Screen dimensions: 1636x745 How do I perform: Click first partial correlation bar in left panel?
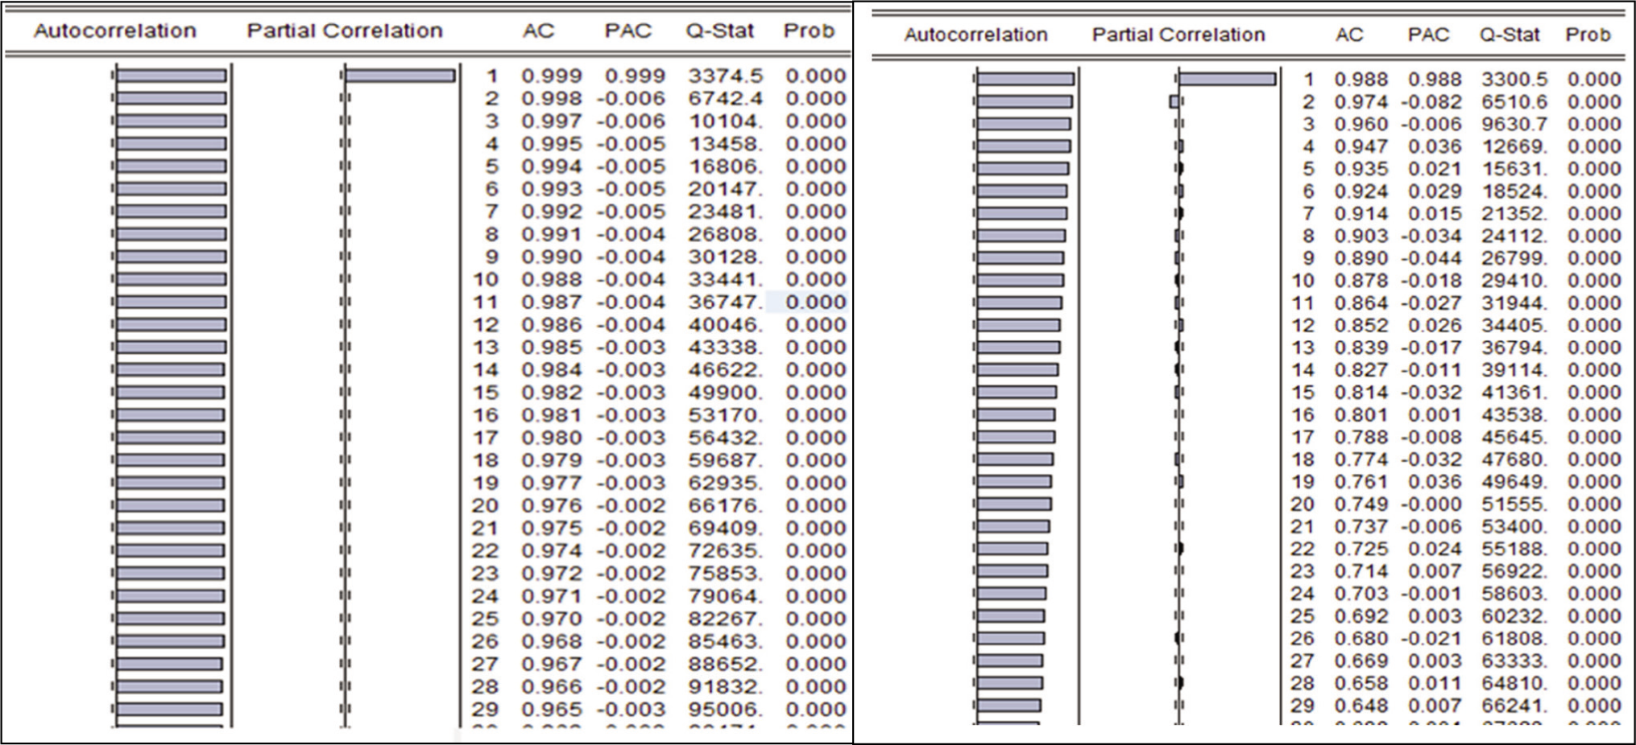click(x=400, y=76)
